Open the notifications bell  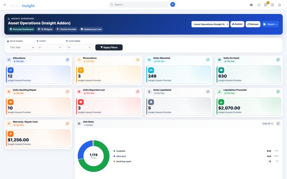click(x=279, y=5)
